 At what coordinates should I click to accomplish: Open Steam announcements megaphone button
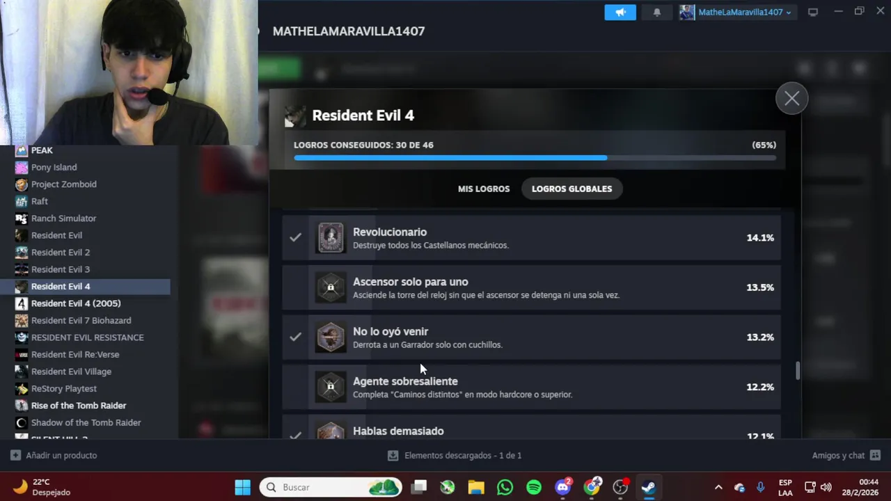coord(620,12)
